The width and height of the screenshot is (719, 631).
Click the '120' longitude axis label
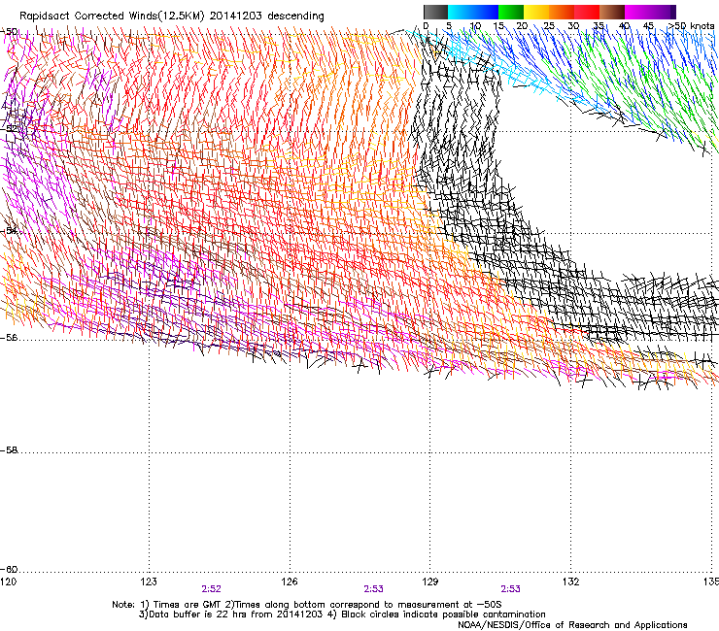(9, 581)
